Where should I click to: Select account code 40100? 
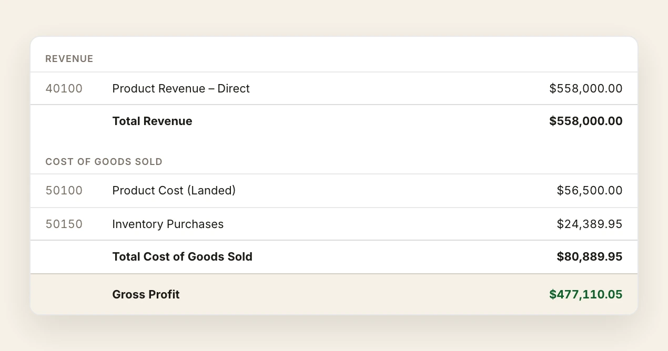click(64, 89)
